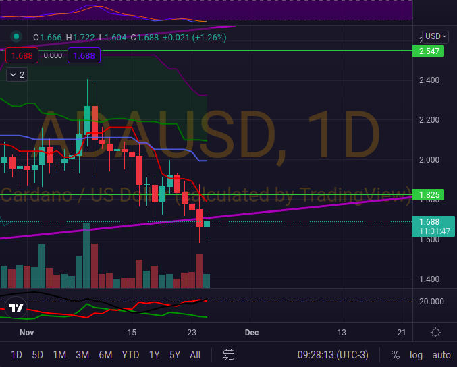
Task: Click the red 1.688 sell price box
Action: (x=22, y=55)
